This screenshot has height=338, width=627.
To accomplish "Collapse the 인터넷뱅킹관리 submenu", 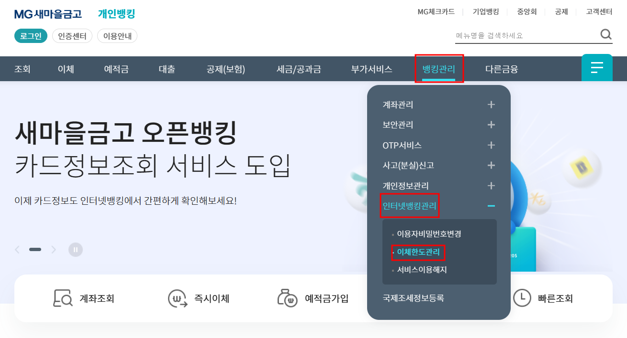I will 491,206.
